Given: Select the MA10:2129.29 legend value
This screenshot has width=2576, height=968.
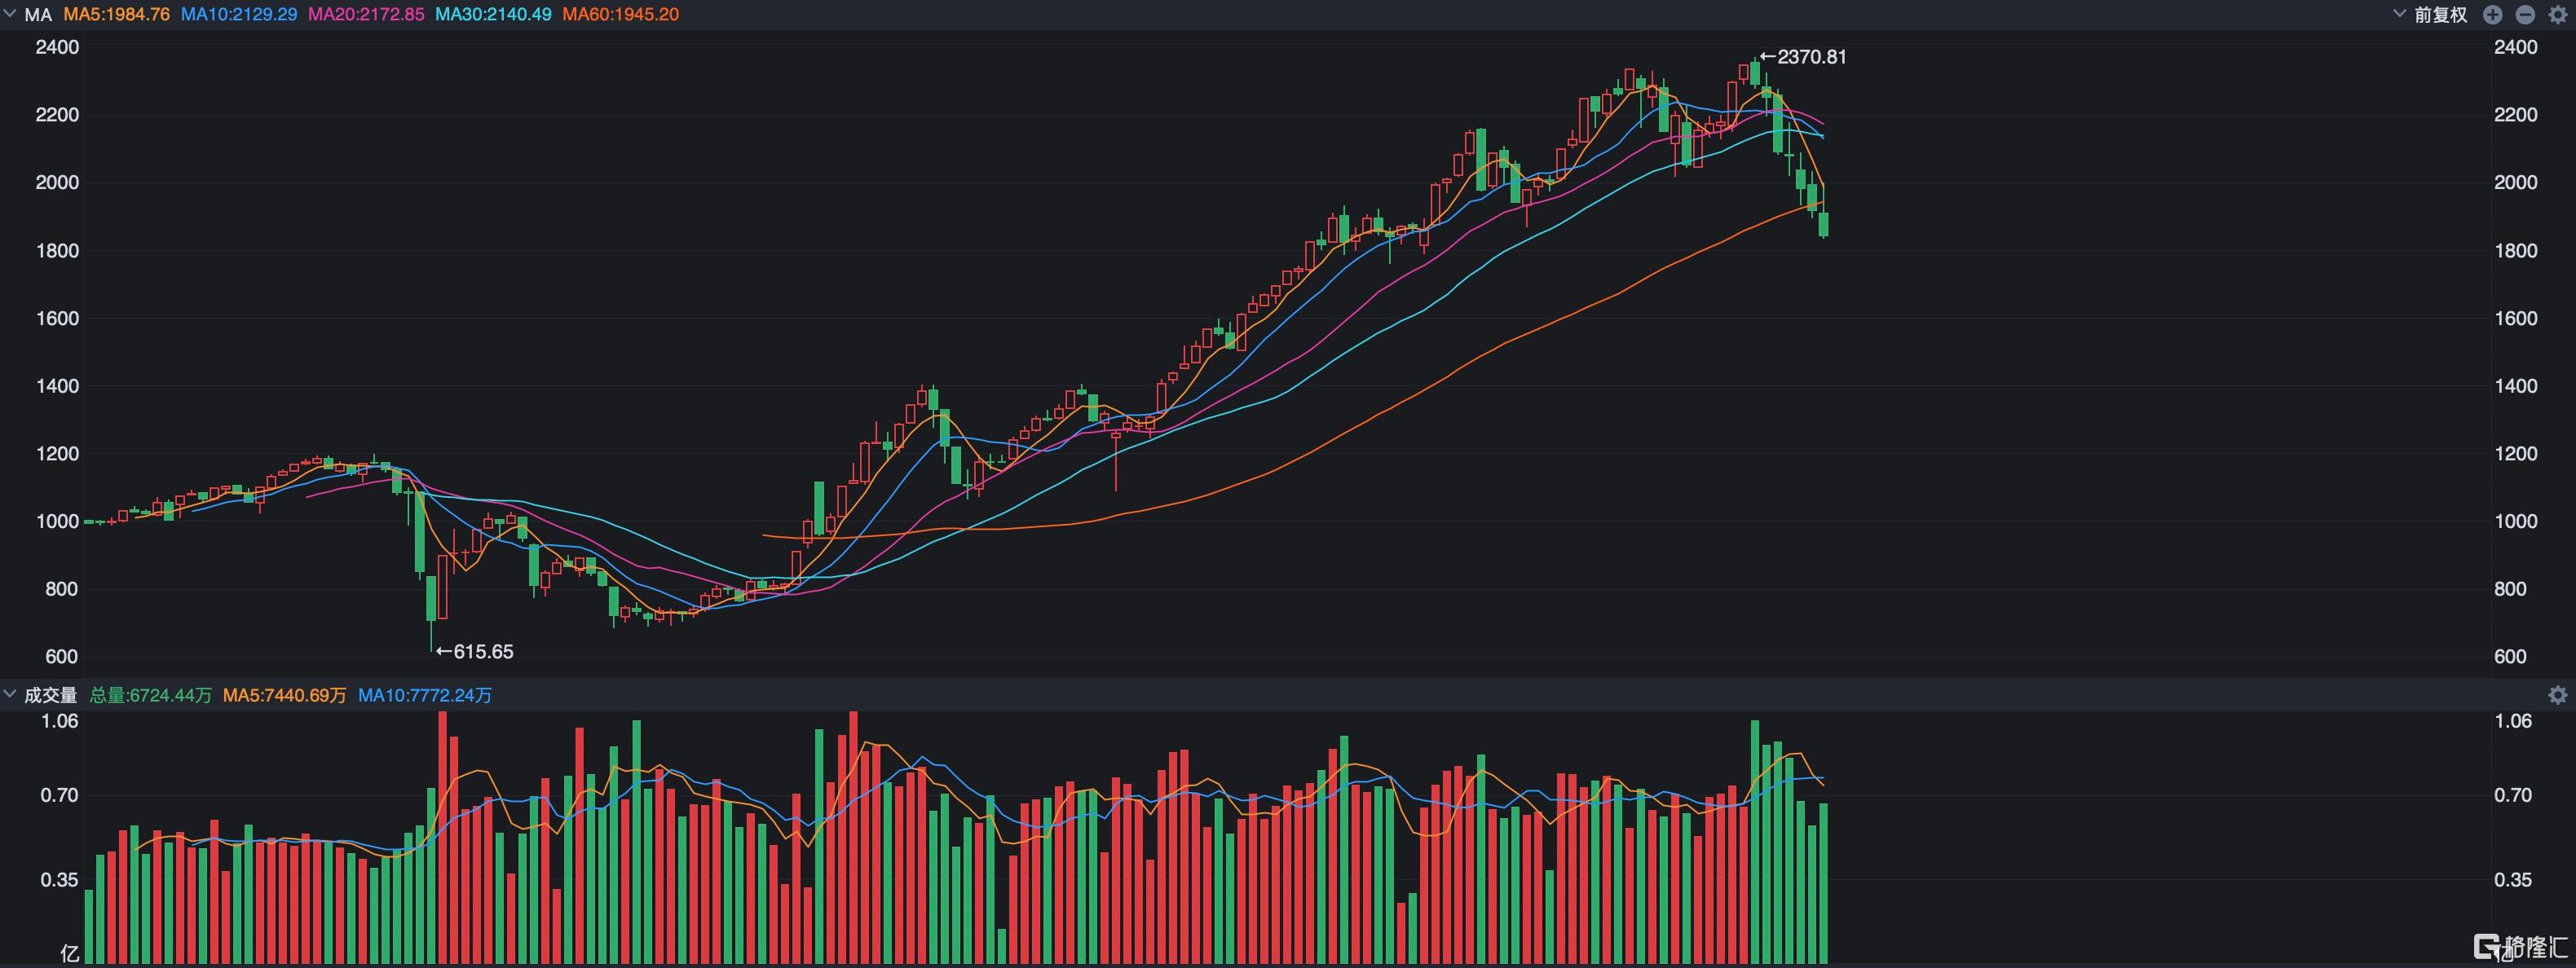Looking at the screenshot, I should tap(239, 15).
